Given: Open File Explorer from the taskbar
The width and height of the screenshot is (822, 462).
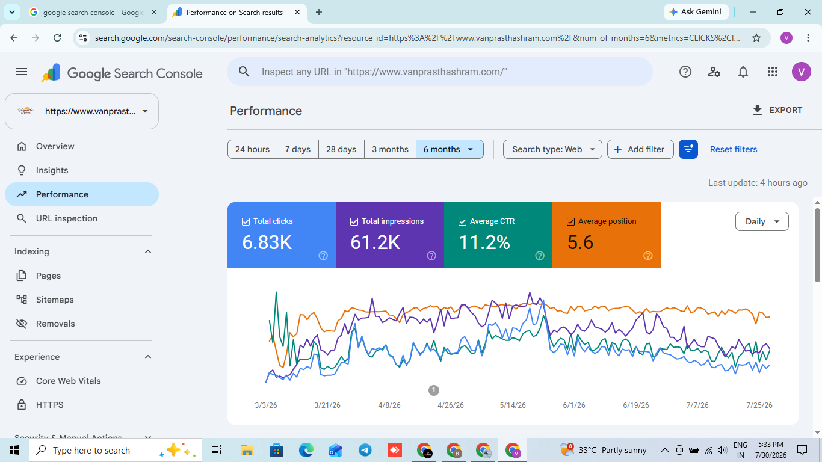Looking at the screenshot, I should tap(247, 450).
